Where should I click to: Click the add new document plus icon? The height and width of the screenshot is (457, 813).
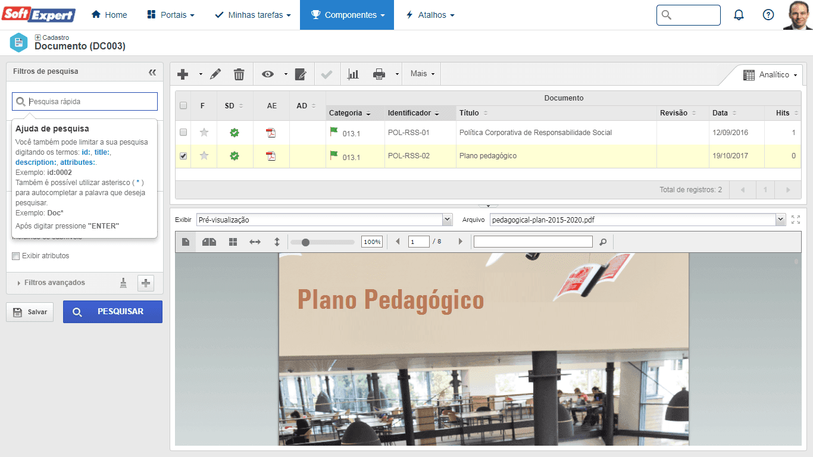183,74
